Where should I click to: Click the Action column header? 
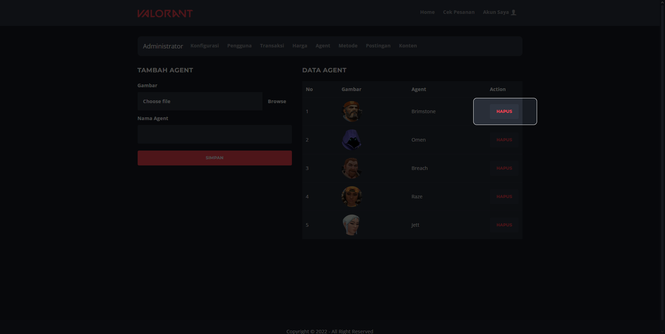click(x=498, y=89)
